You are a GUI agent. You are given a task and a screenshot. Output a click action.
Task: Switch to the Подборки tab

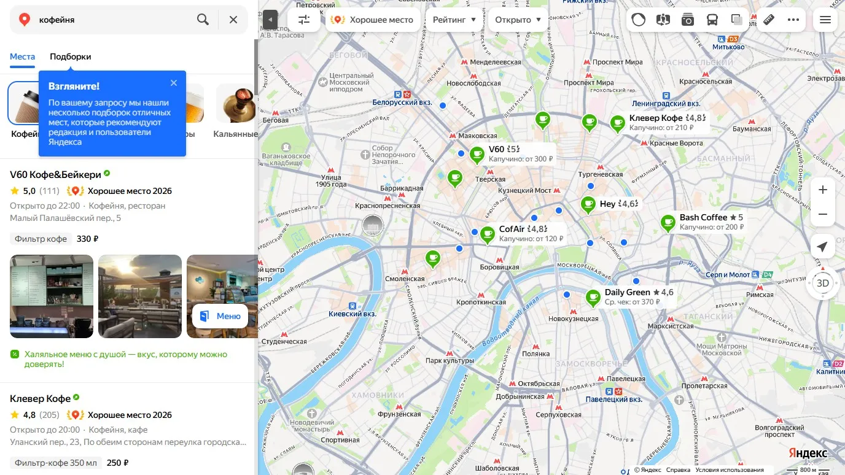(x=71, y=56)
